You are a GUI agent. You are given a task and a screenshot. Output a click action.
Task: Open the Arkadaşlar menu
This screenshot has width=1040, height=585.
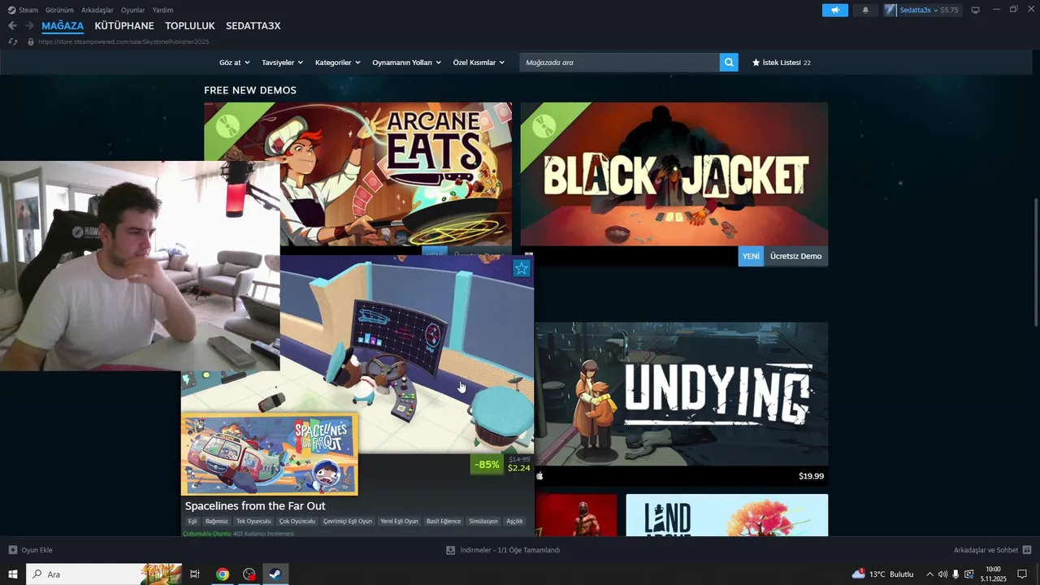click(97, 10)
